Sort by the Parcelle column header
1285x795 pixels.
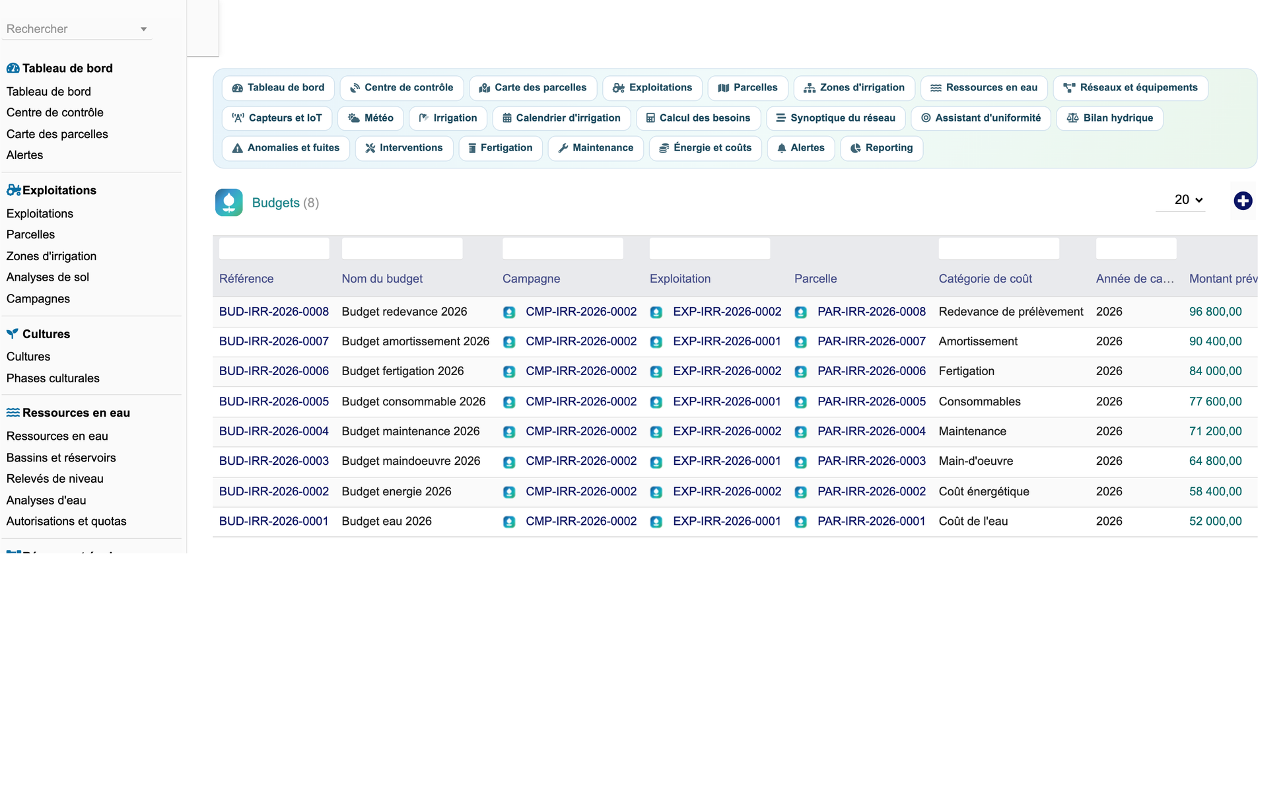[x=816, y=279]
